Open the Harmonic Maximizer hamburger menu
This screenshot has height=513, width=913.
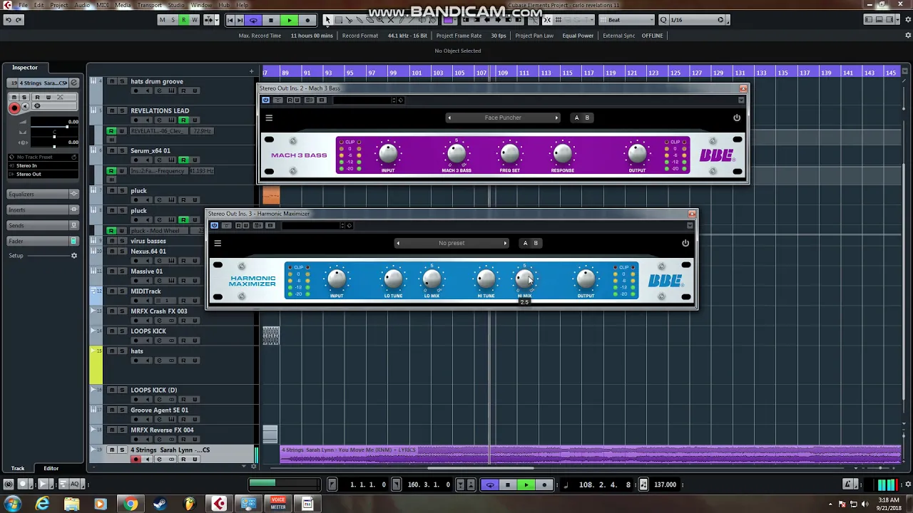coord(218,244)
